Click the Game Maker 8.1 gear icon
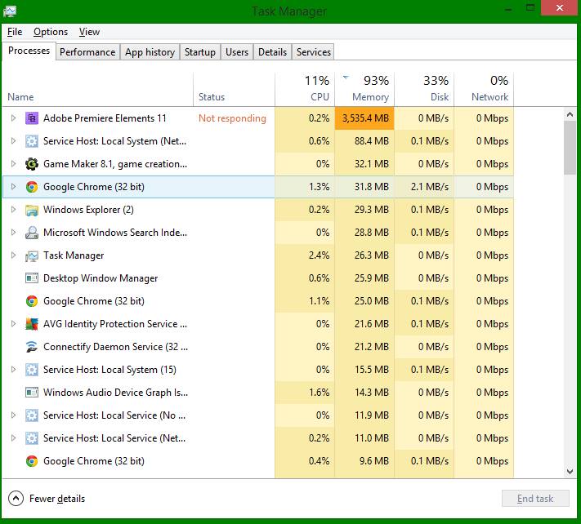Viewport: 581px width, 524px height. pyautogui.click(x=32, y=164)
